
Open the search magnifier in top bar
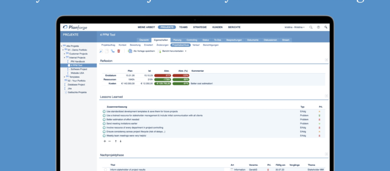(311, 28)
